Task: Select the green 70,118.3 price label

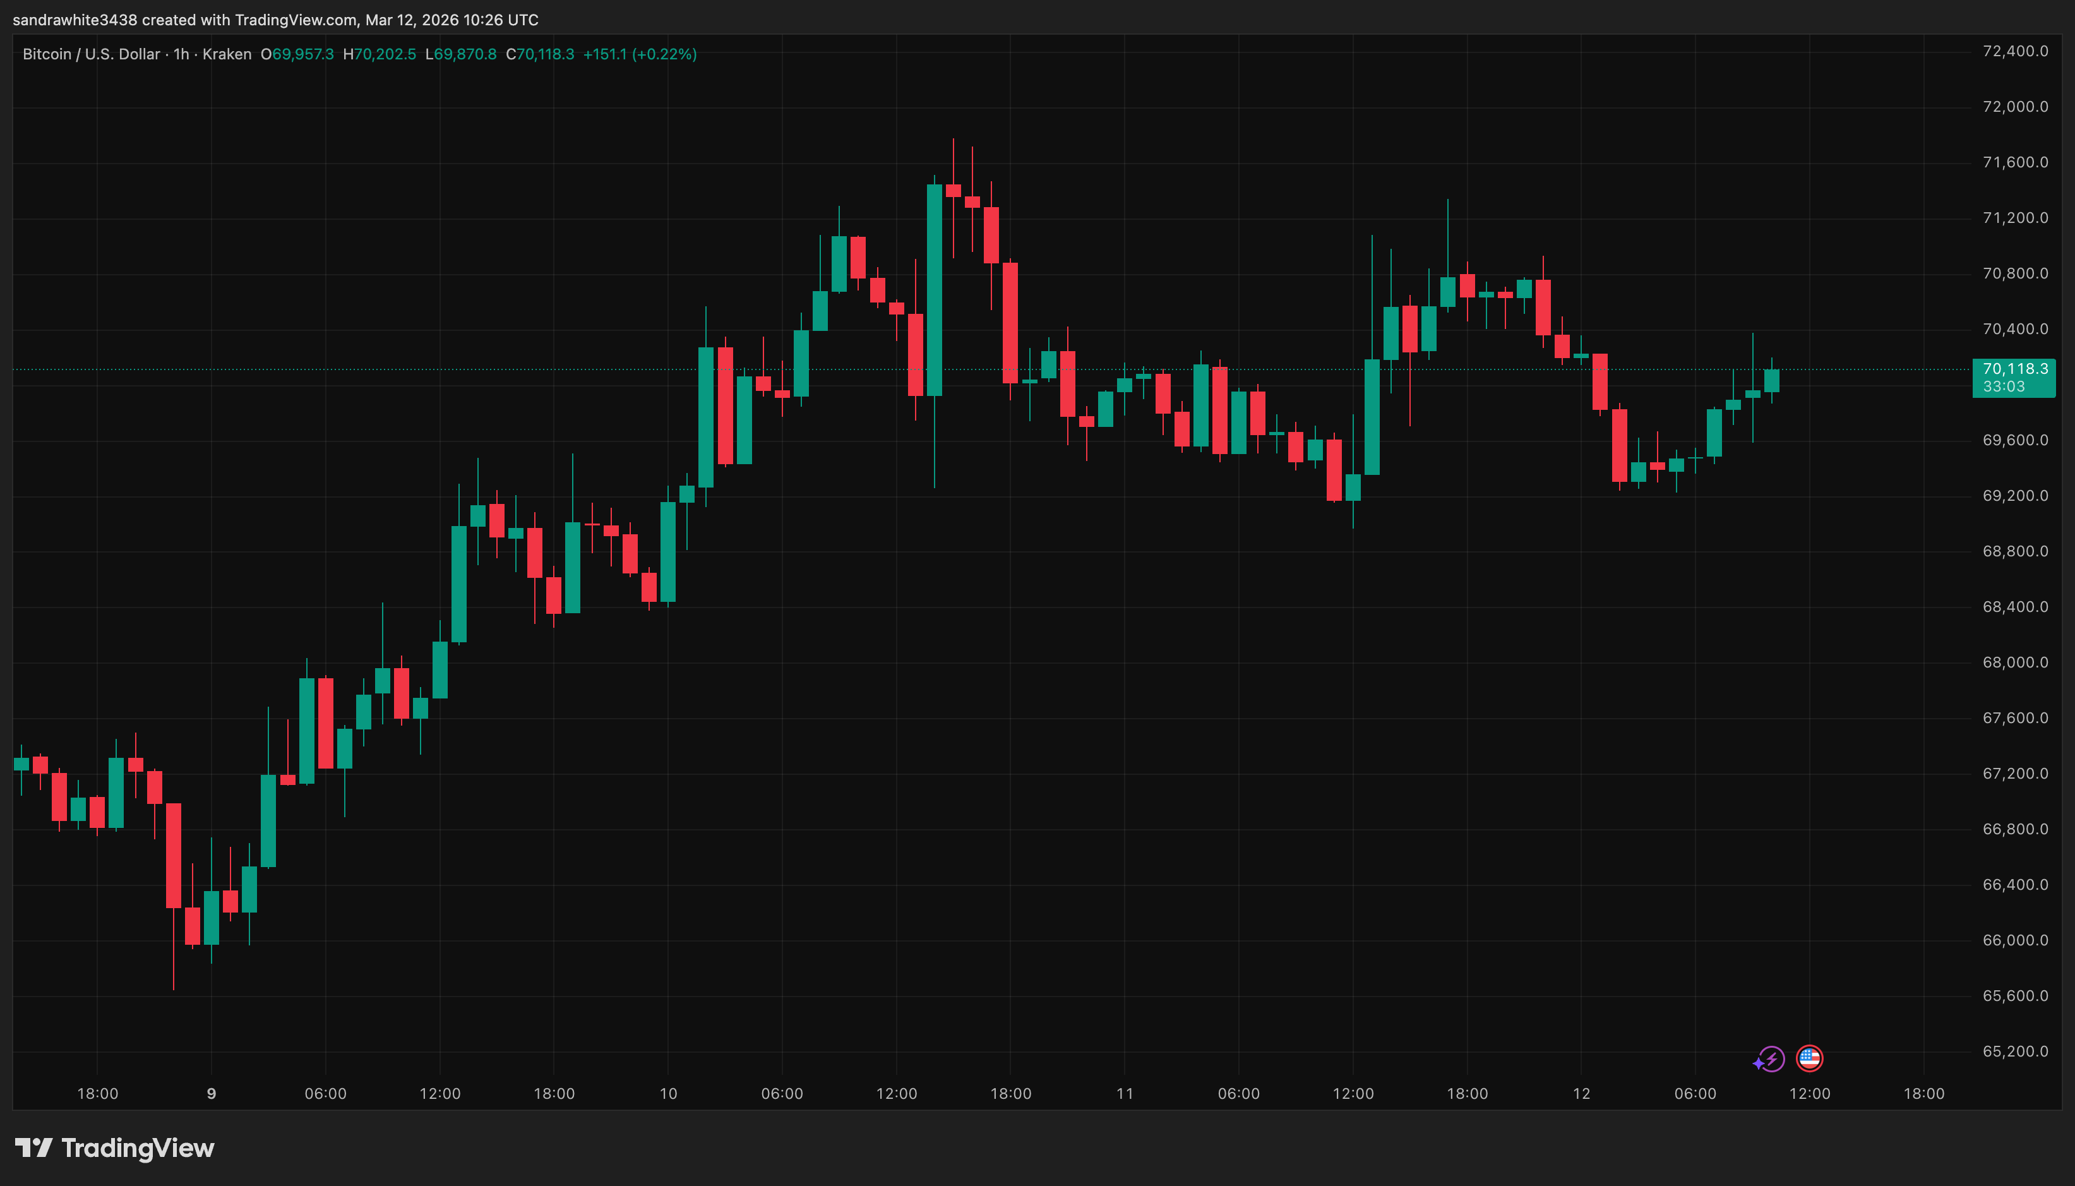Action: click(x=2015, y=368)
